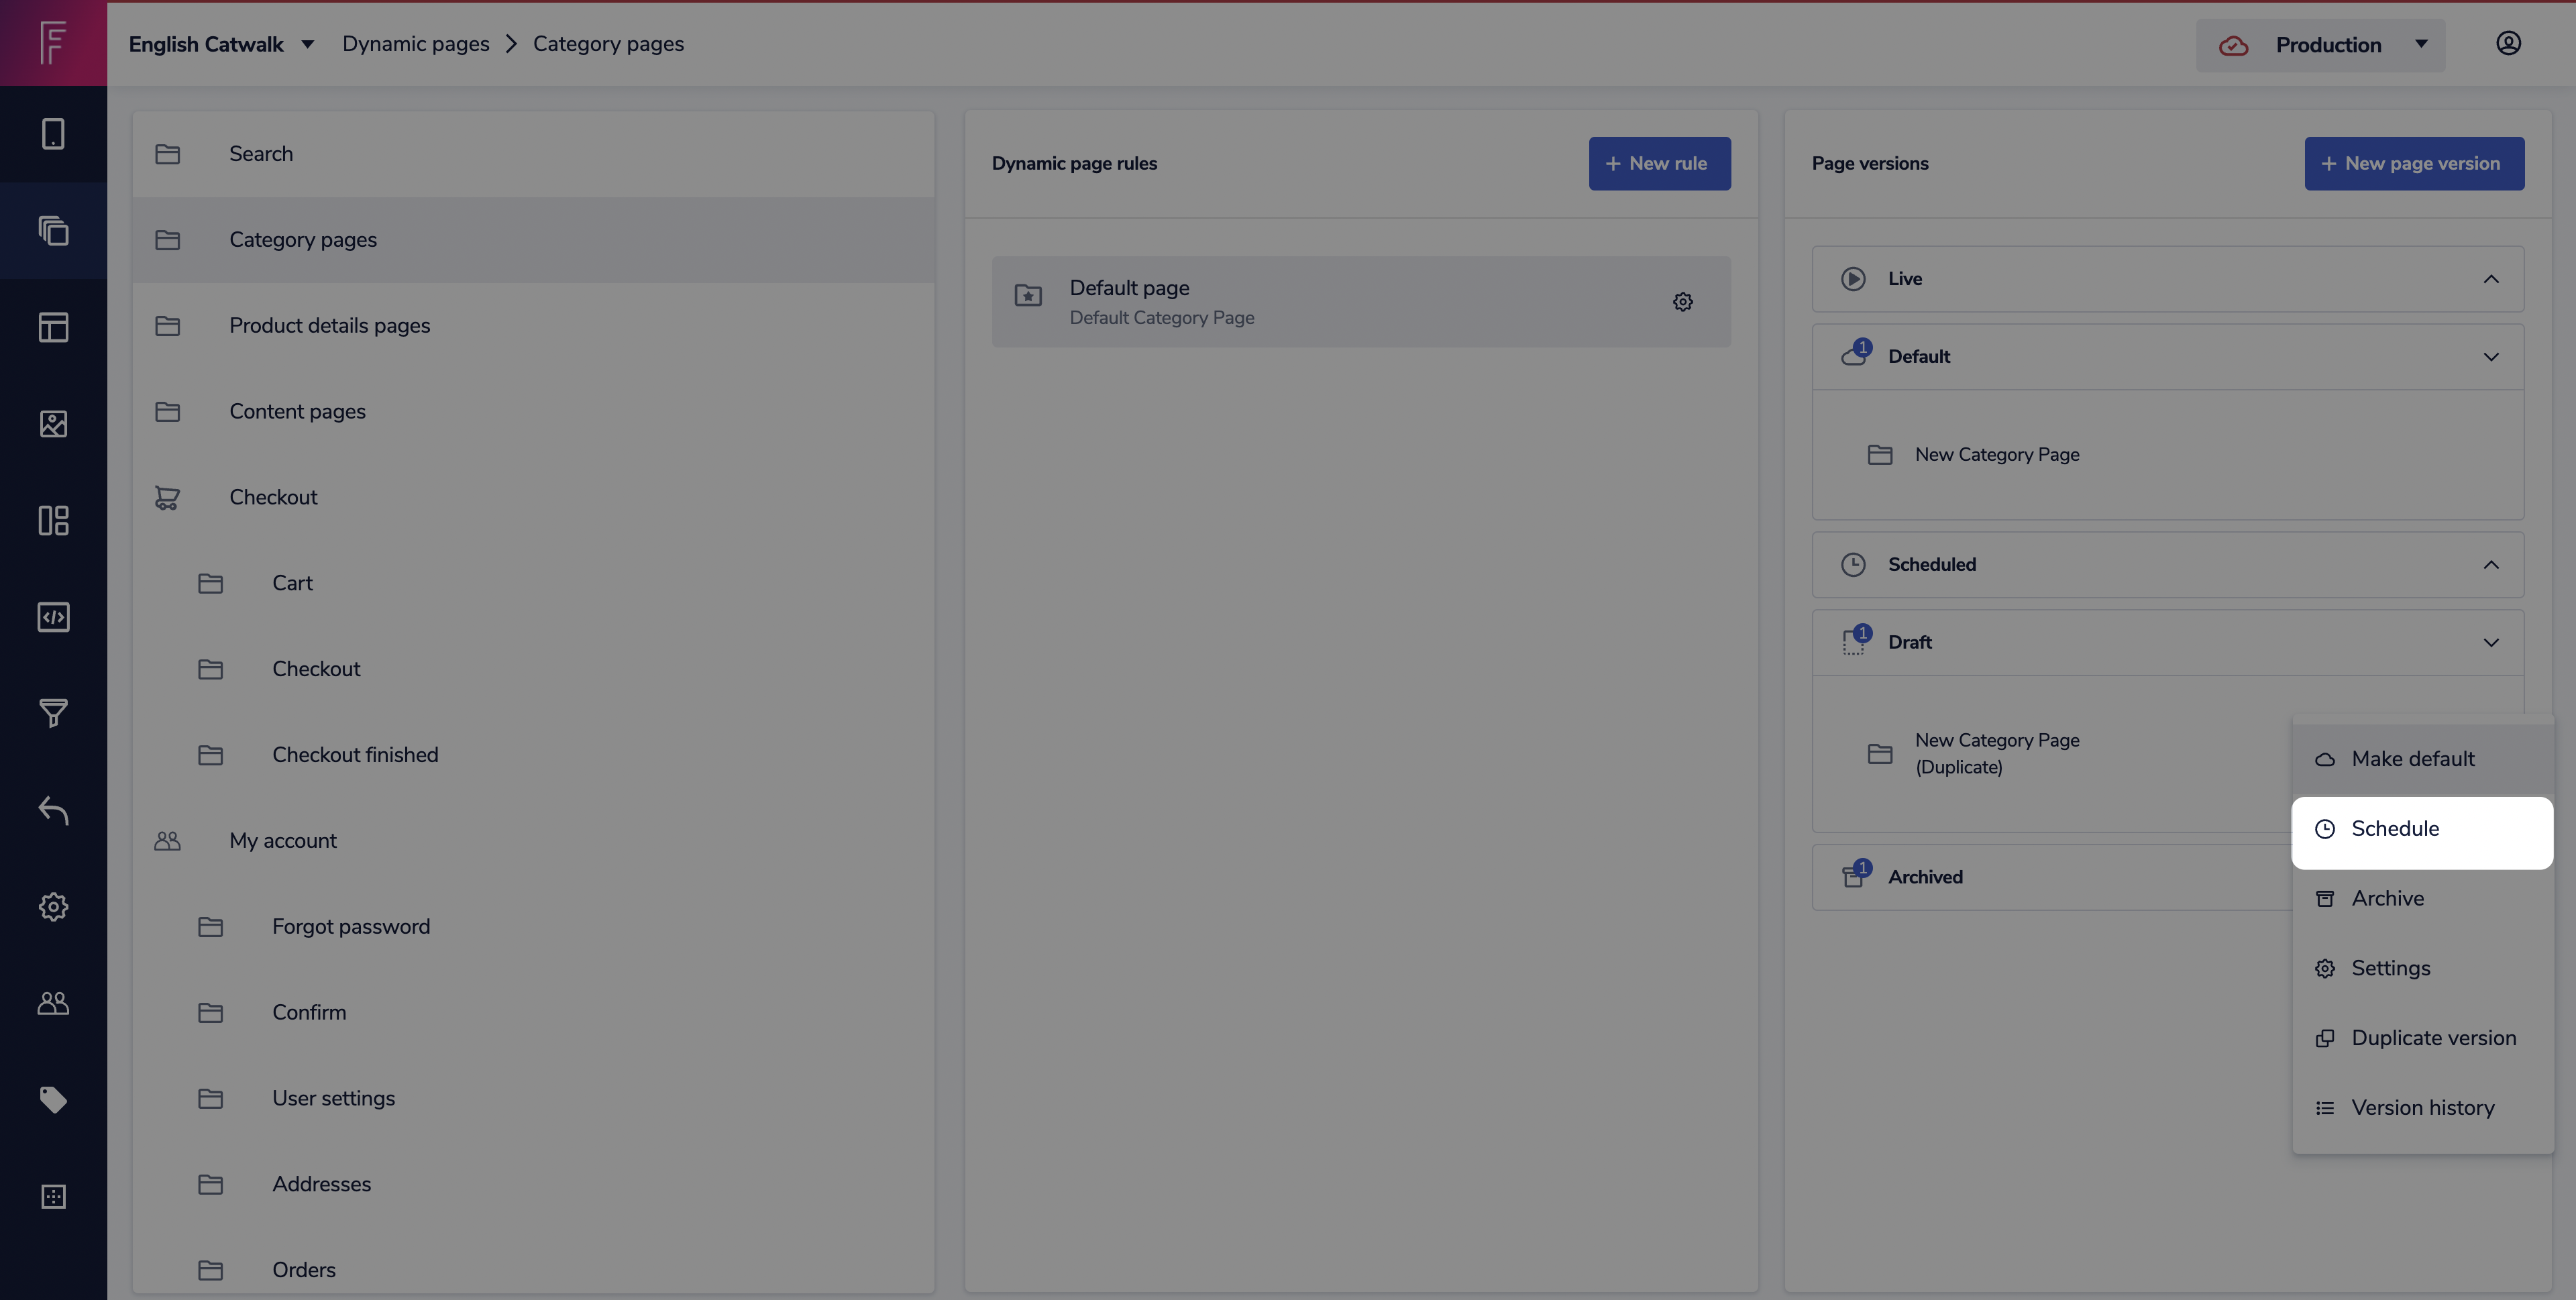The image size is (2576, 1300).
Task: Open the English Catwalk project dropdown
Action: [221, 44]
